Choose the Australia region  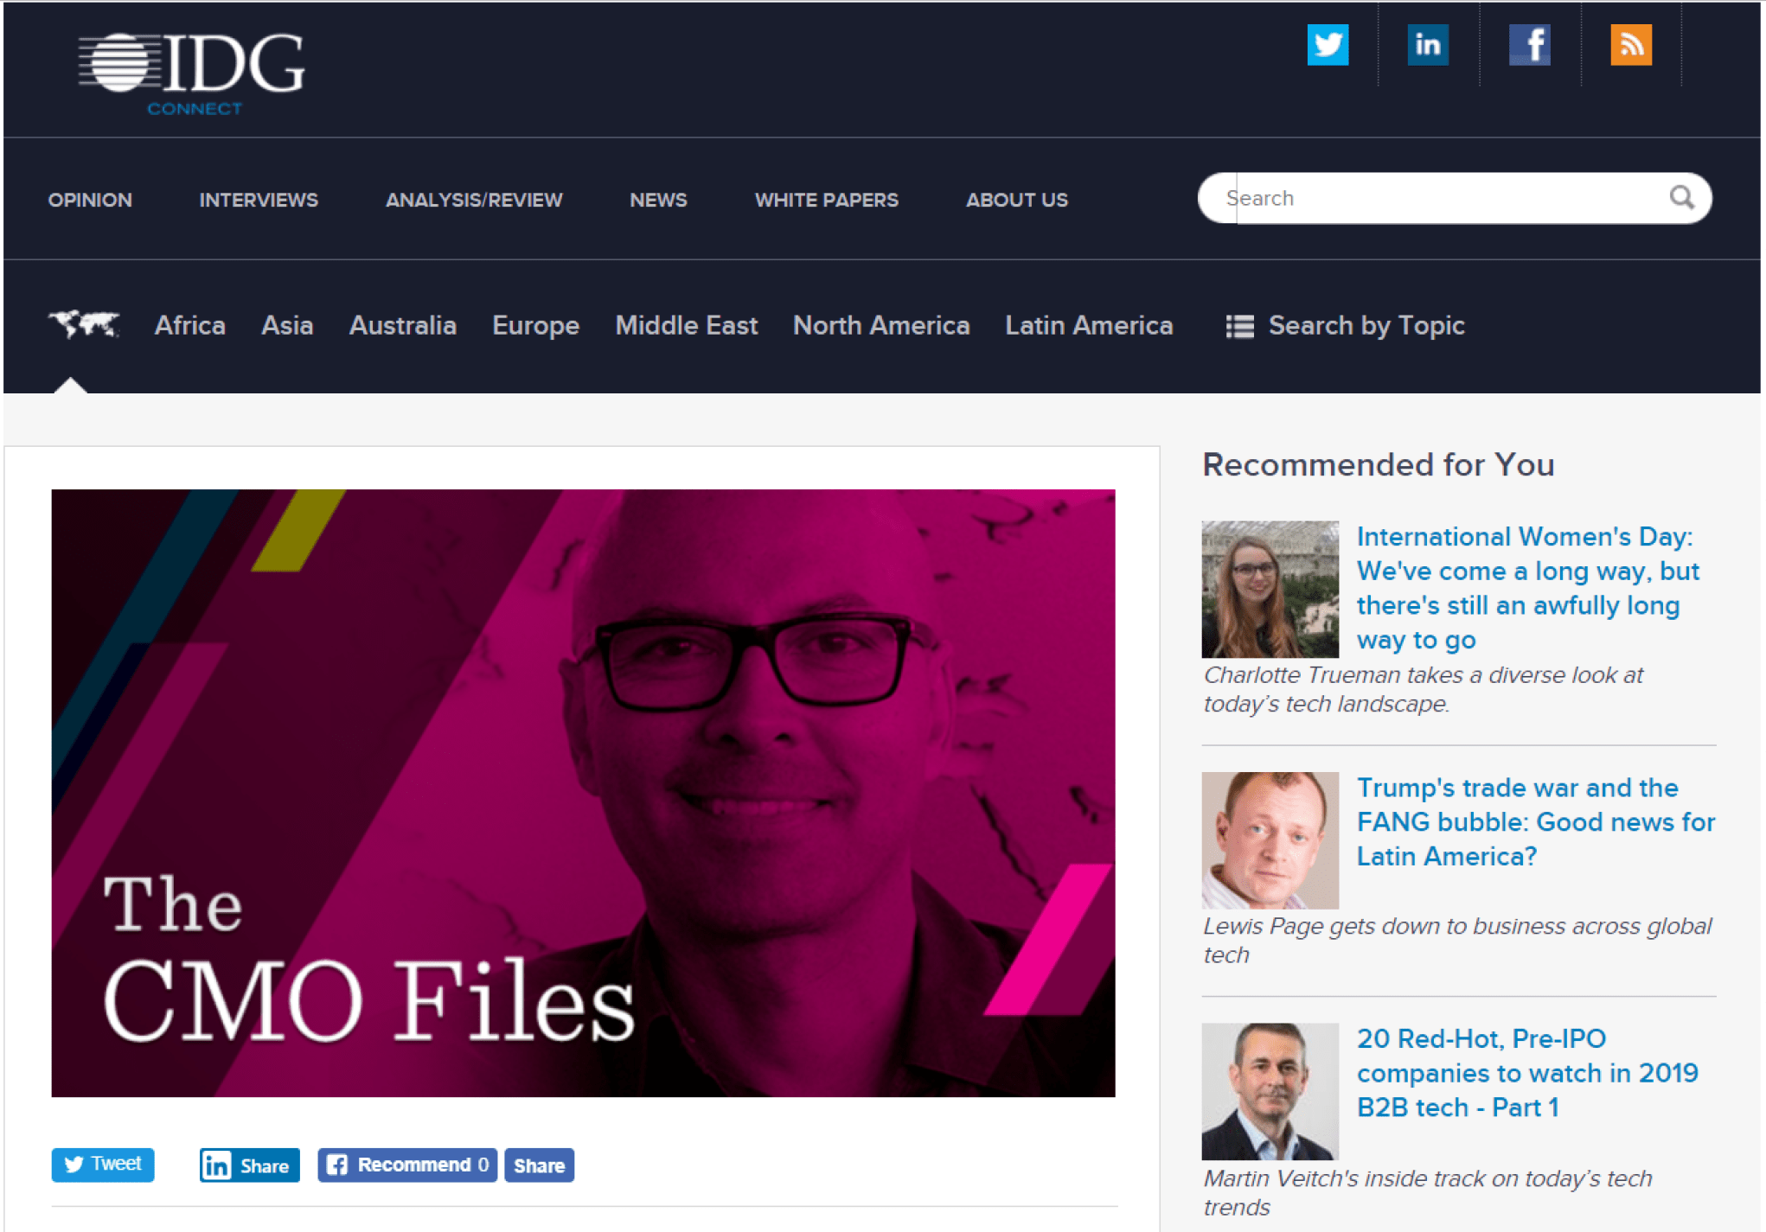pos(402,325)
